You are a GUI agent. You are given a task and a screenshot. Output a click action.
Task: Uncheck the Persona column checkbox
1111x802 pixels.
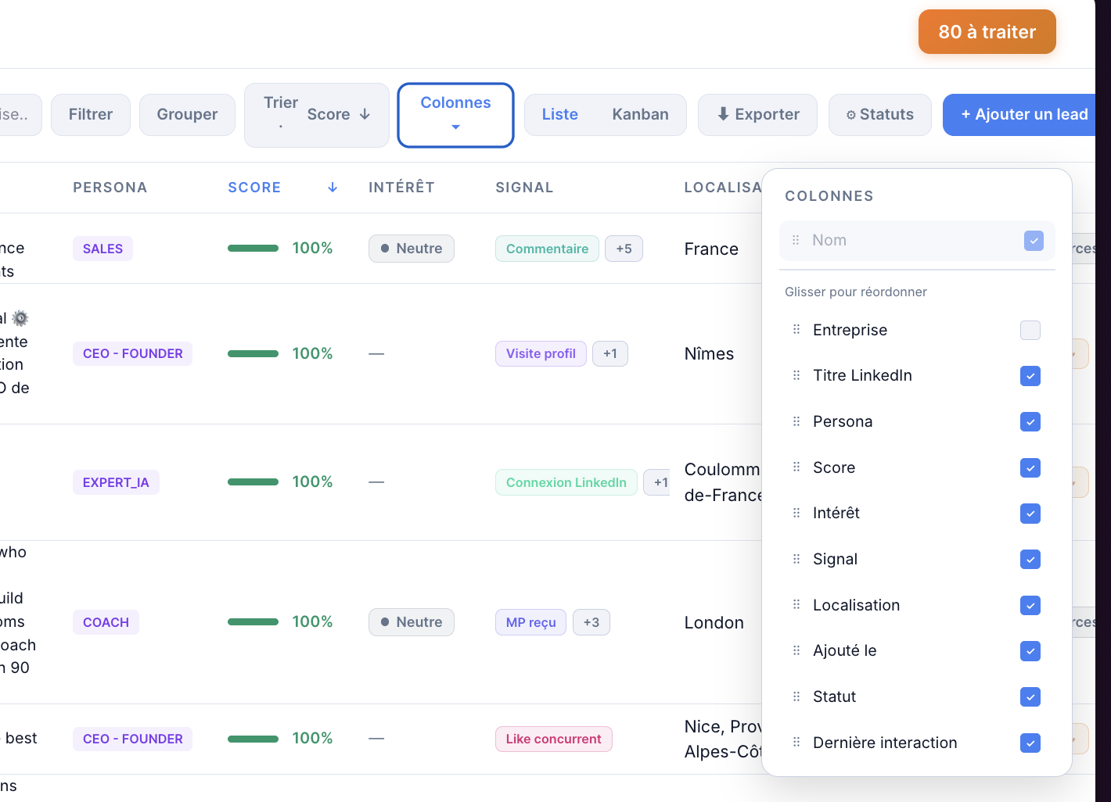[1030, 422]
